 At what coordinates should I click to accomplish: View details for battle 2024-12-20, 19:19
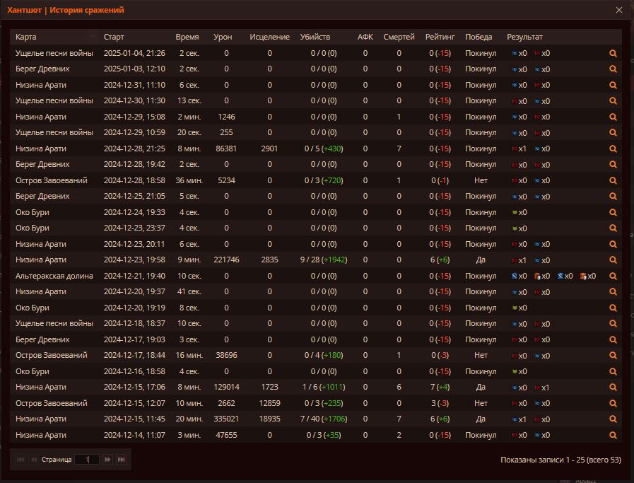(x=613, y=308)
